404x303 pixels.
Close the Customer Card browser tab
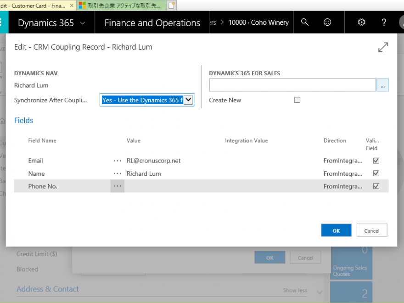(72, 6)
